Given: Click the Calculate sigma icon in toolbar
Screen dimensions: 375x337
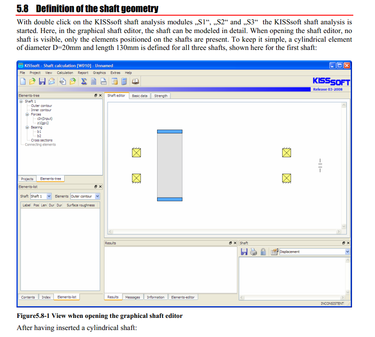Looking at the screenshot, I should tap(83, 81).
